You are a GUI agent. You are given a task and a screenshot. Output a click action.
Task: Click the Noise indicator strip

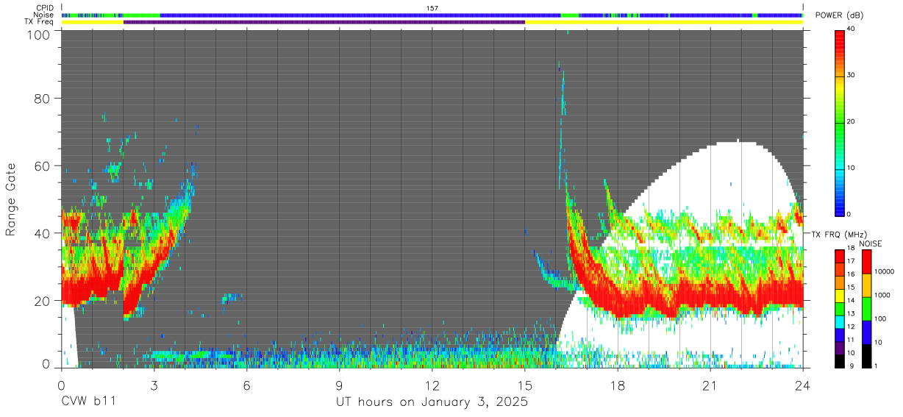coord(432,15)
